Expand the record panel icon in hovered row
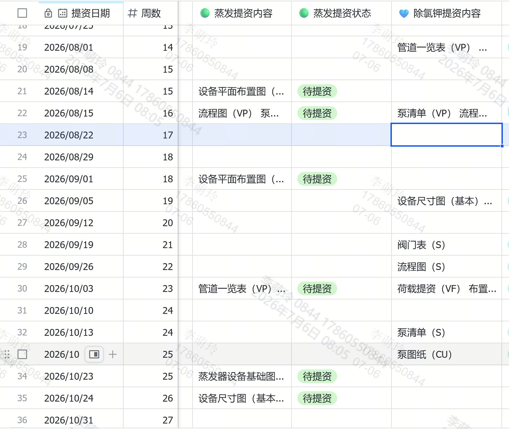509x429 pixels. coord(94,354)
